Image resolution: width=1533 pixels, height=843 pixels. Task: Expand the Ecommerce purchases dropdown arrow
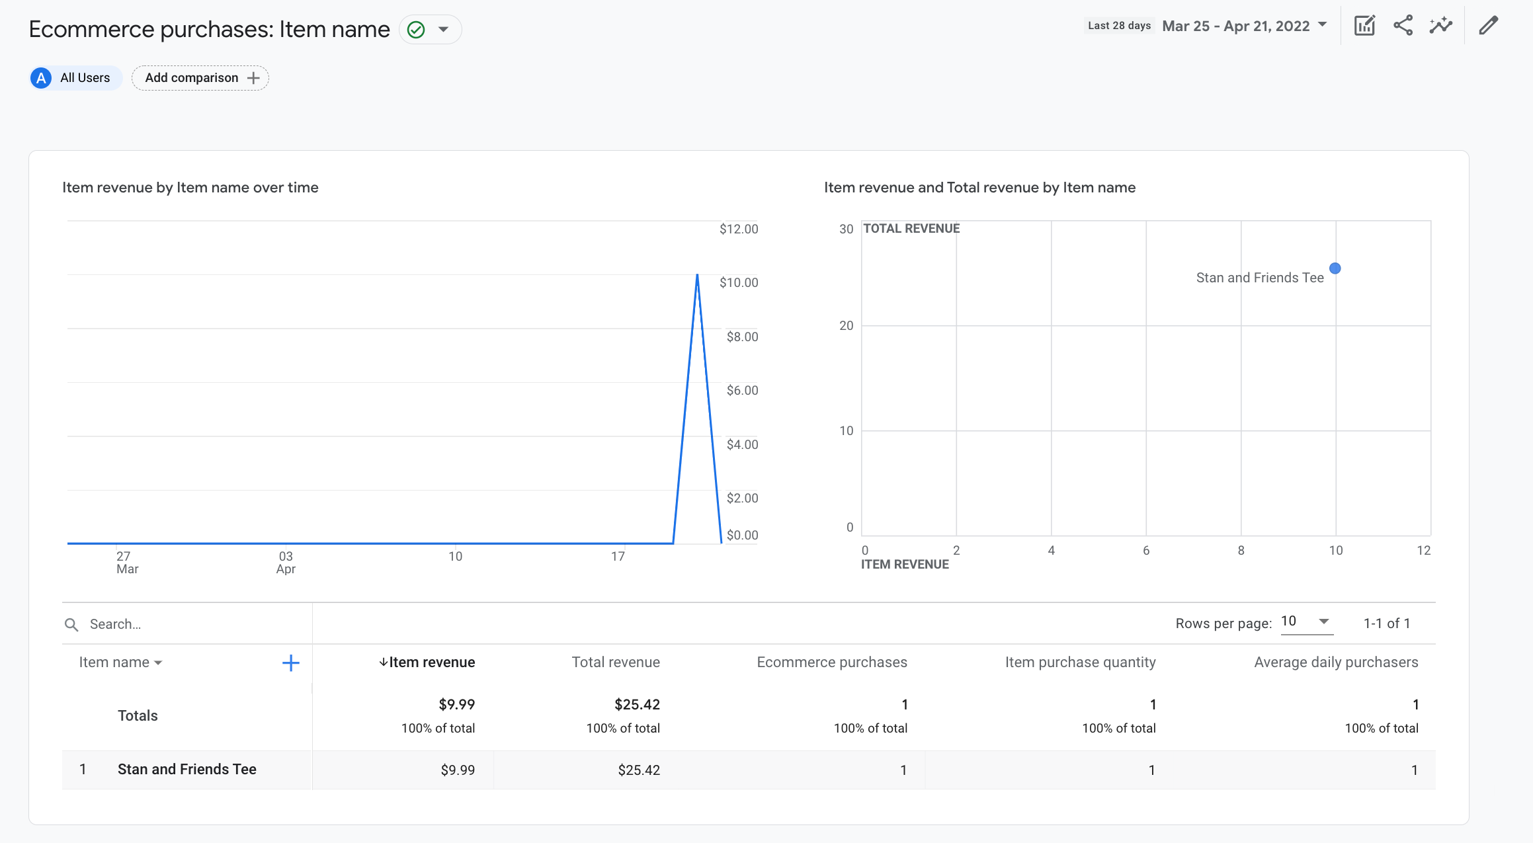[x=444, y=28]
